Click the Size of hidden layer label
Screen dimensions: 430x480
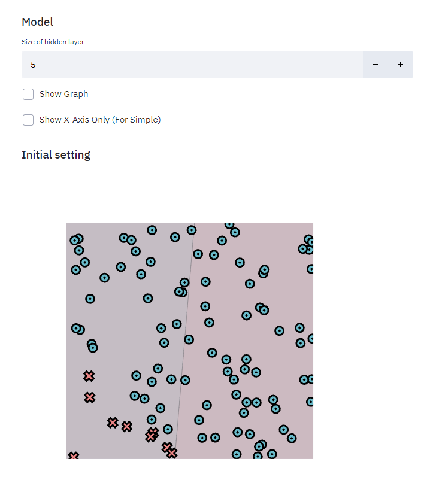click(52, 42)
